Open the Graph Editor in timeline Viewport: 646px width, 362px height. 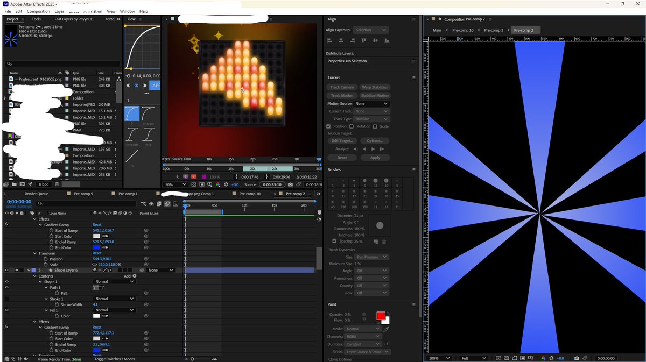coord(175,204)
